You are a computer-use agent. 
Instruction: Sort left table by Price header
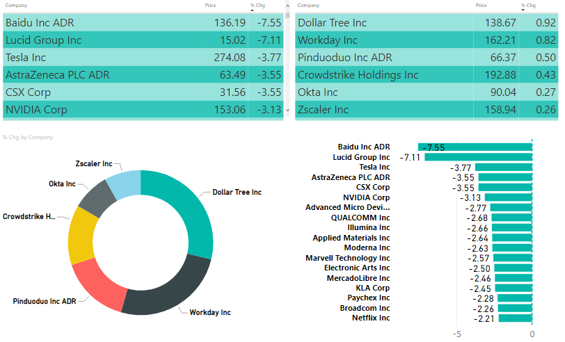[210, 6]
